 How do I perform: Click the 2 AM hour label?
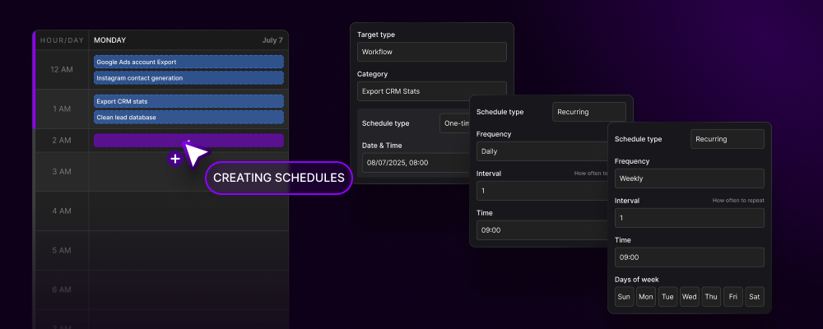pos(62,140)
